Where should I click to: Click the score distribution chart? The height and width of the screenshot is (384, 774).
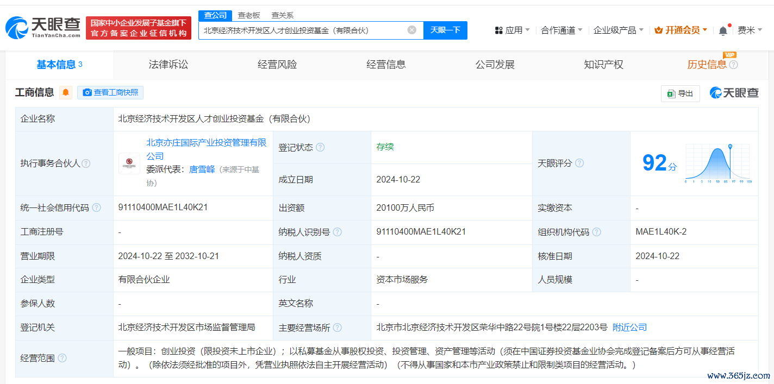coord(718,163)
